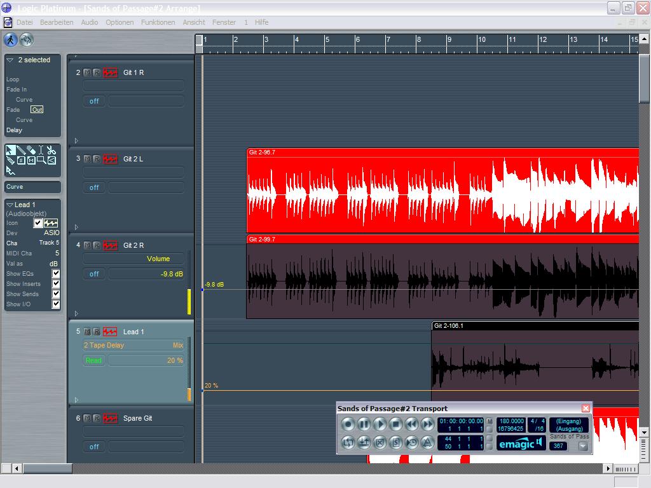Screen dimensions: 651x488
Task: Open the Funktionen menu
Action: (x=158, y=22)
